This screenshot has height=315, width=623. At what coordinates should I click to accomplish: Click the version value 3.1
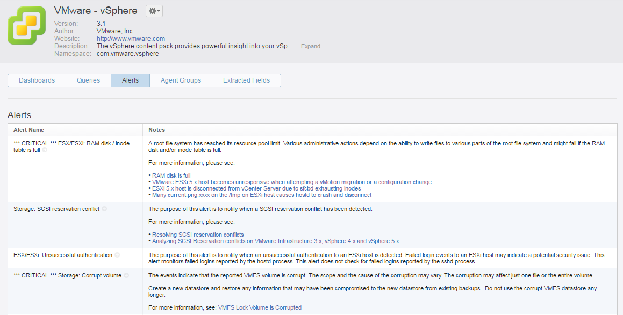pyautogui.click(x=101, y=24)
